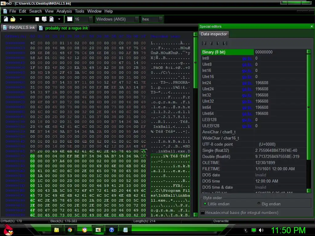
Task: Click the Open file folder icon
Action: pos(13,19)
